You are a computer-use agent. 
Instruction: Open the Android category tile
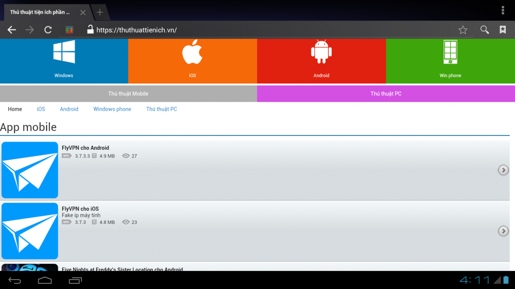click(x=321, y=61)
